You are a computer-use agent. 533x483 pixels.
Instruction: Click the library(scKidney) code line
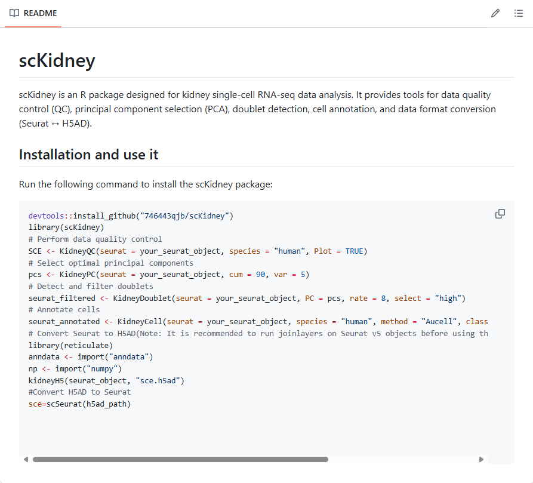click(66, 227)
